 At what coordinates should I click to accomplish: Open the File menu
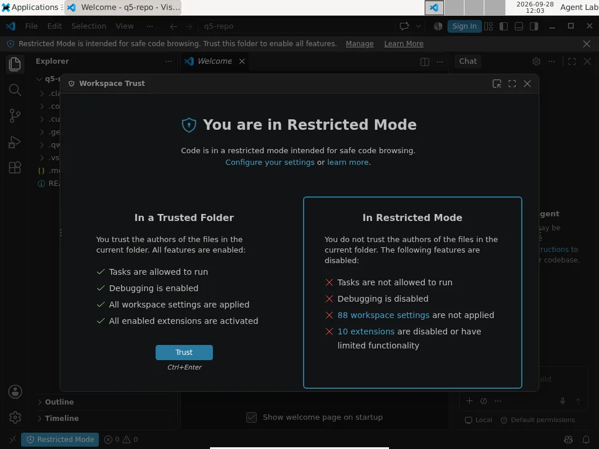pos(32,26)
